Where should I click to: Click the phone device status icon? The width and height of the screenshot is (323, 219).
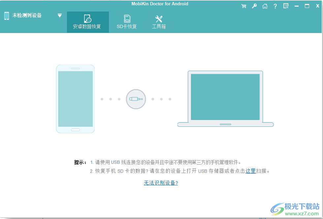click(x=6, y=16)
